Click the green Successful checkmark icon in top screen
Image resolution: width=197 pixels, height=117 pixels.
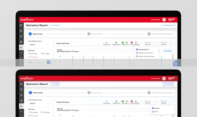tap(123, 43)
